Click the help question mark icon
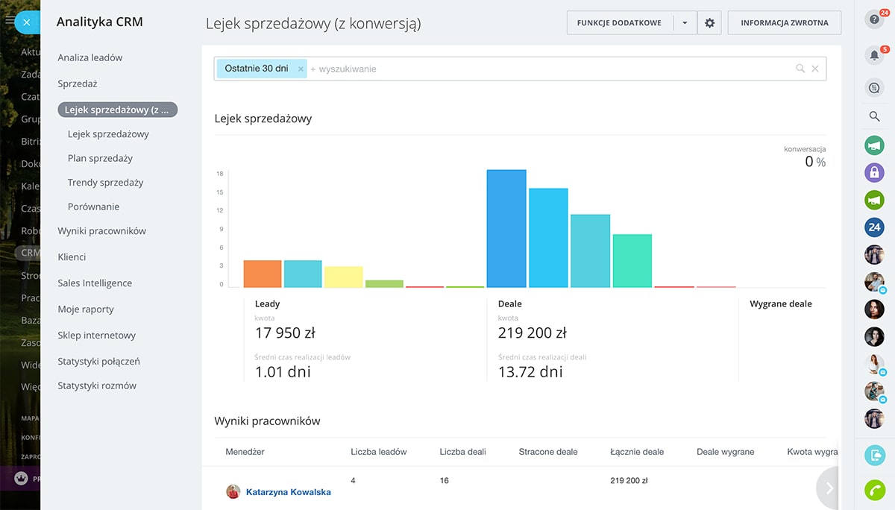 tap(873, 20)
